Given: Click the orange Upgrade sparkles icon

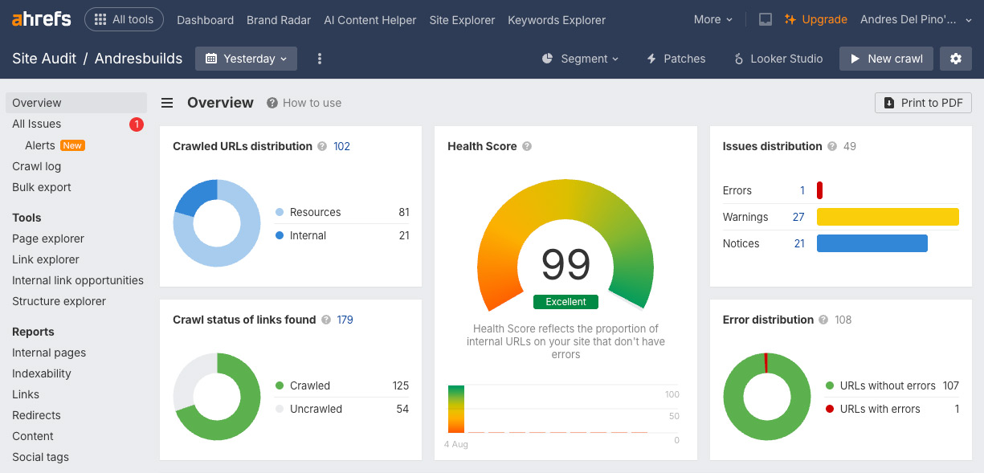Looking at the screenshot, I should click(x=790, y=19).
